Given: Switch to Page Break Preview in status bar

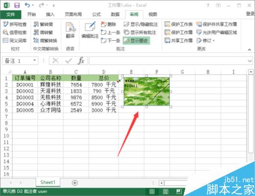Looking at the screenshot, I should [179, 192].
